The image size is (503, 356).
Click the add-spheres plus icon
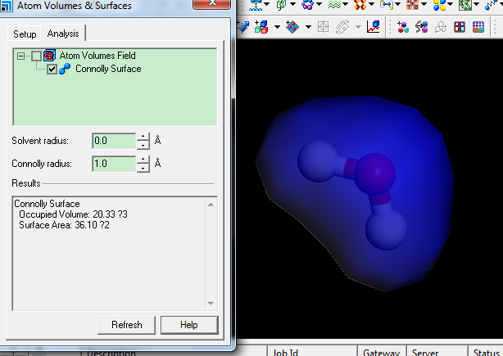[x=403, y=27]
